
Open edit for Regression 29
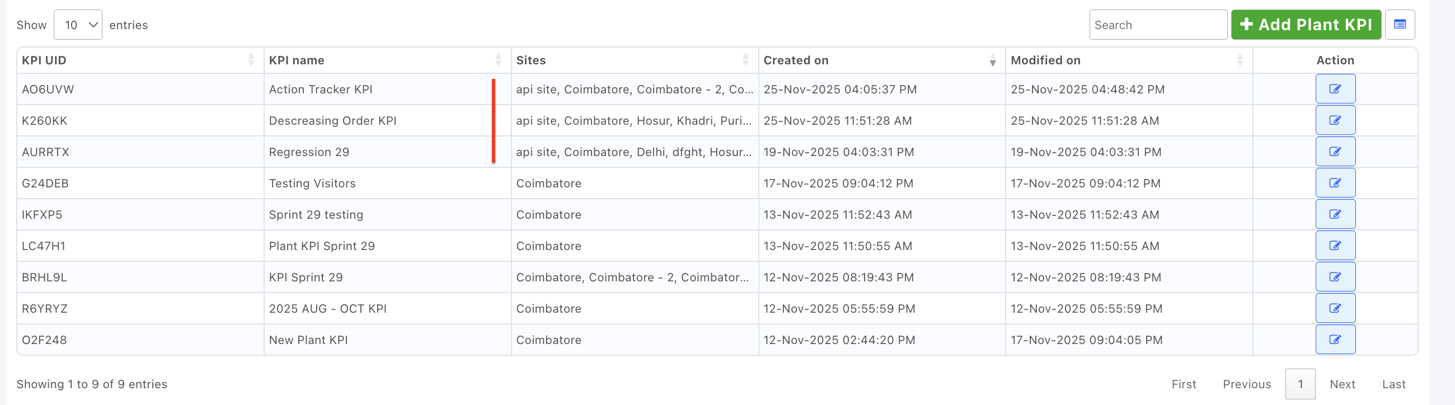tap(1335, 152)
